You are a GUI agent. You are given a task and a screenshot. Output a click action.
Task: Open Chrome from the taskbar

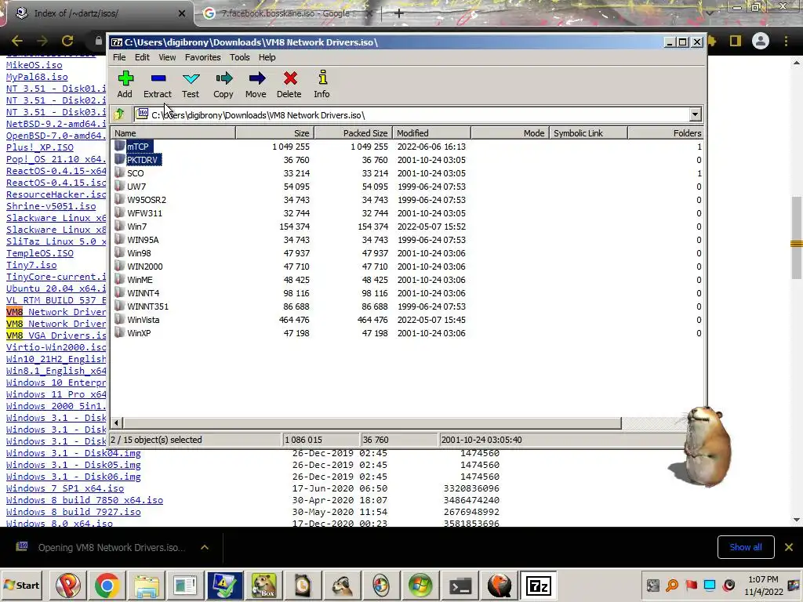[107, 585]
